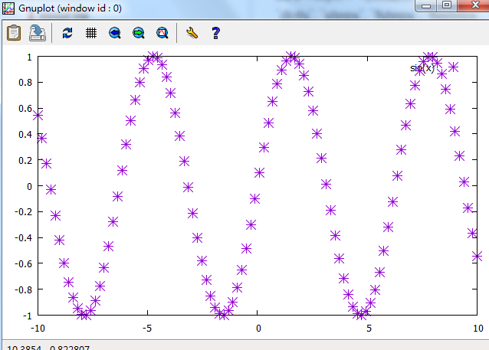The height and width of the screenshot is (350, 489).
Task: Minimize the Gnuplot window
Action: [x=426, y=5]
